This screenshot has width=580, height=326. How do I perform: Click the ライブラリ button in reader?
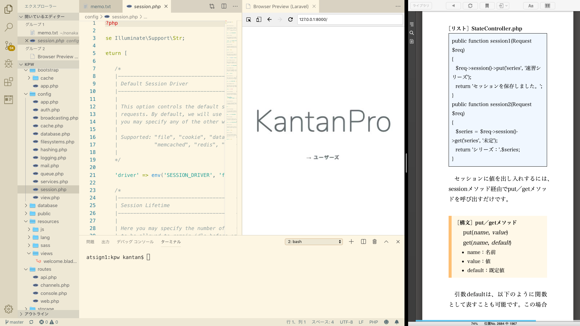(x=421, y=6)
